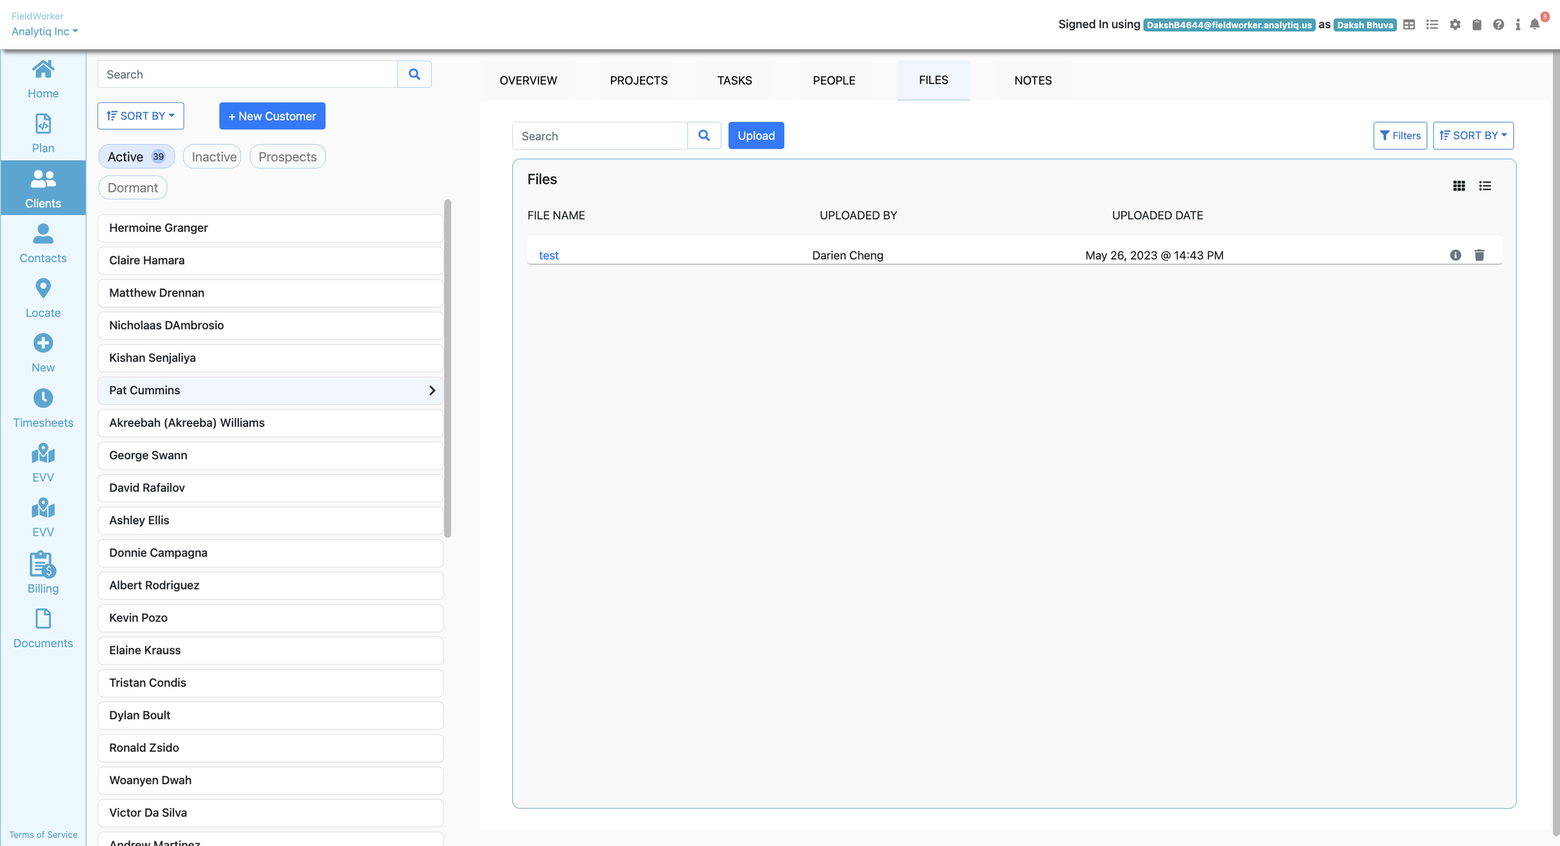Click the Upload button
Image resolution: width=1560 pixels, height=846 pixels.
(756, 136)
